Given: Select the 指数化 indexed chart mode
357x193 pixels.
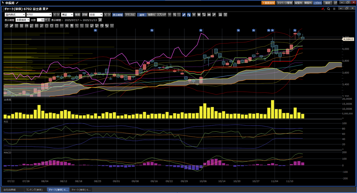Looking at the screenshot, I should tap(152, 15).
